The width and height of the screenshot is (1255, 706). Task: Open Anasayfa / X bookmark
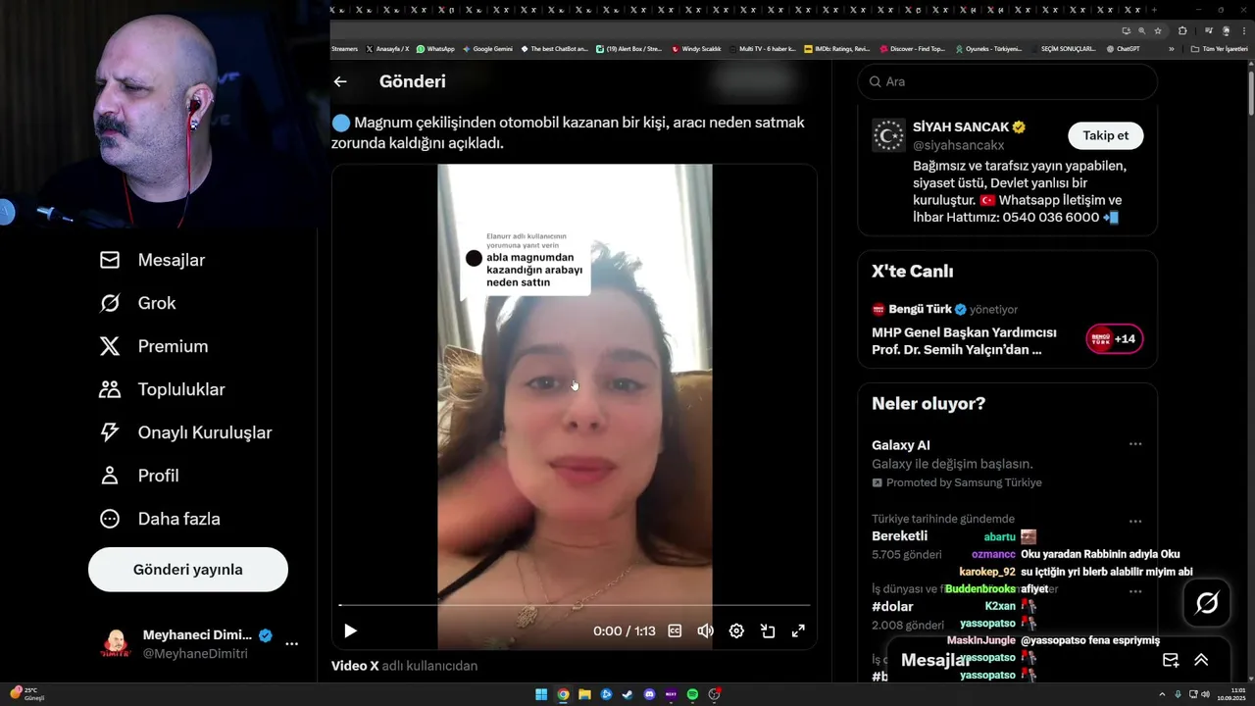(387, 48)
